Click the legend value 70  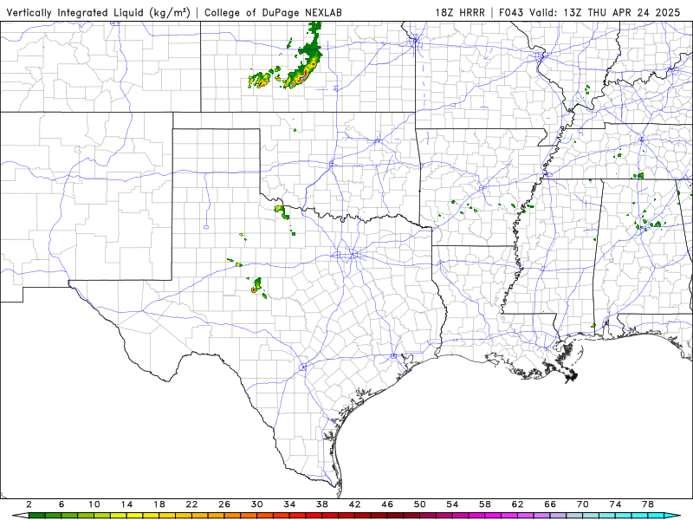[582, 504]
